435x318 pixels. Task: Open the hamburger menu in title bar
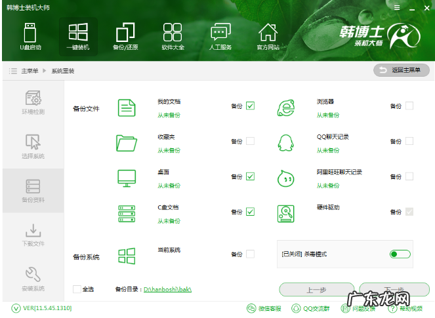pos(397,8)
